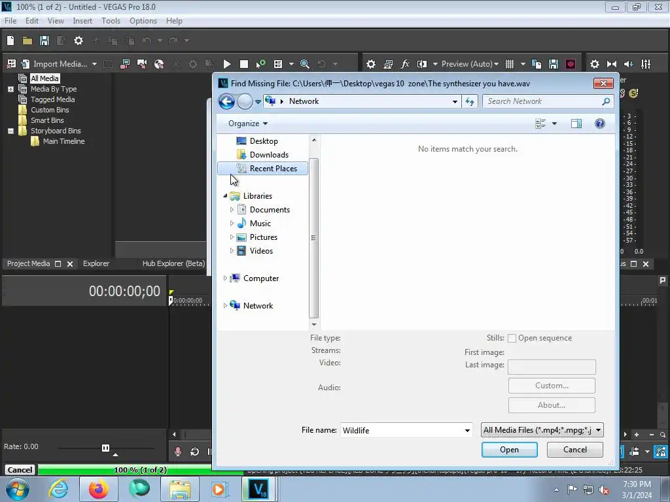Select Recent Places in navigation pane
Screen dimensions: 670x502
click(262, 169)
